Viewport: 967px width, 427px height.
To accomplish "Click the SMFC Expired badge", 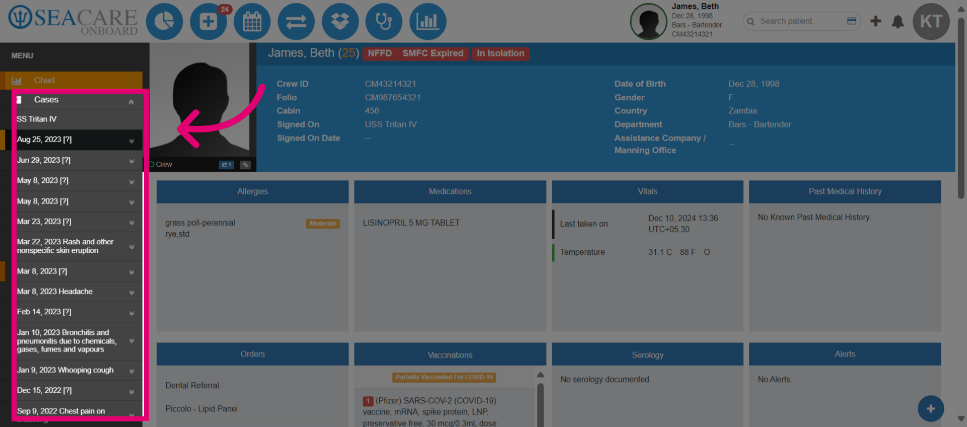I will (x=433, y=53).
